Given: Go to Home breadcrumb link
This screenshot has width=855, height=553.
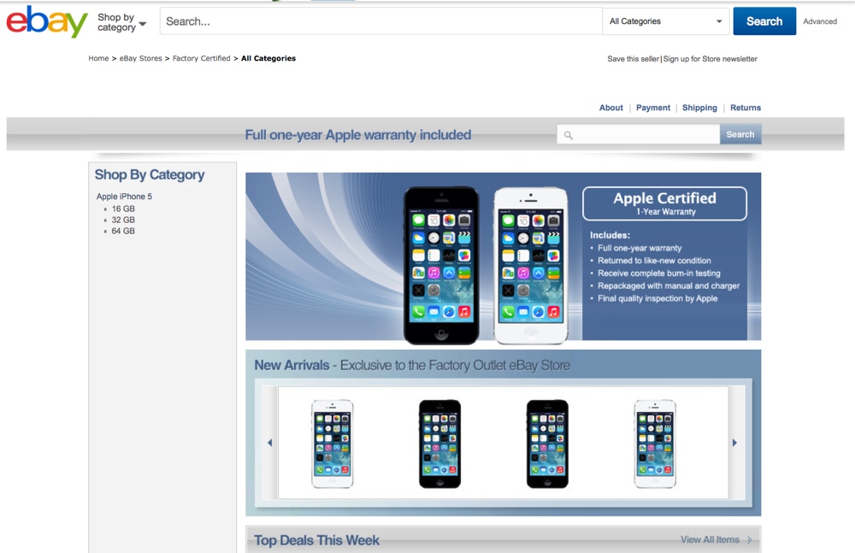Looking at the screenshot, I should point(98,58).
